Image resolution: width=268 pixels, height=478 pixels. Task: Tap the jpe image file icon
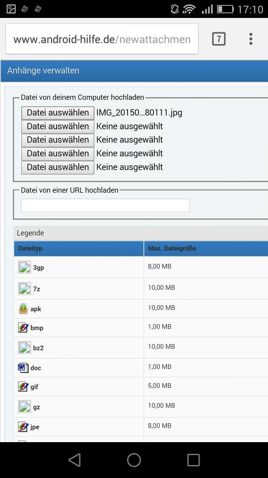[23, 427]
